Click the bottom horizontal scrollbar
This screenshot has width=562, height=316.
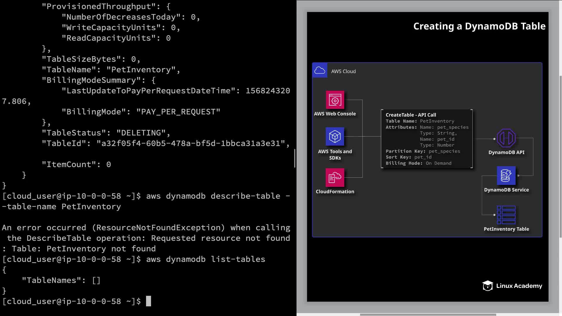427,315
